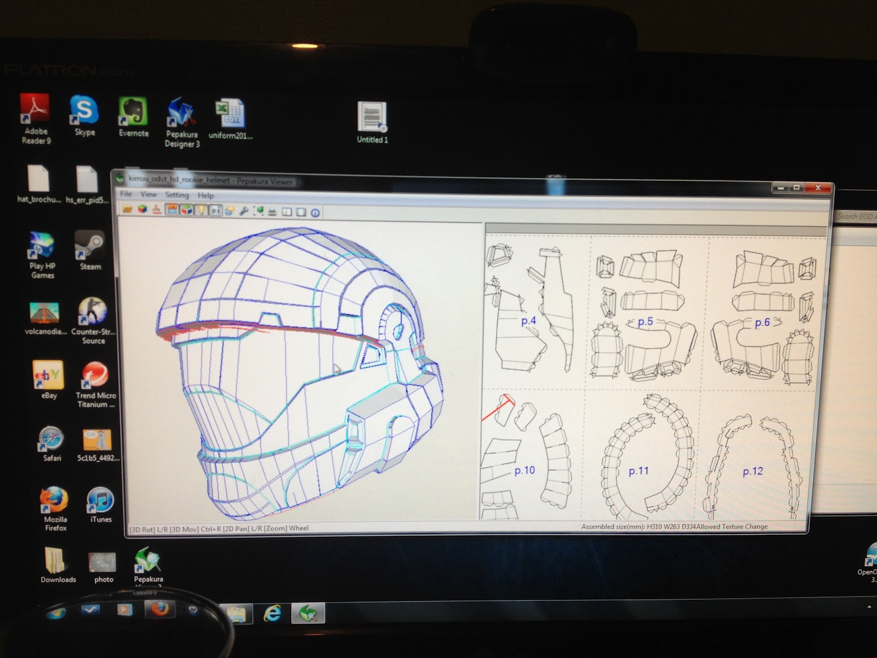Screen dimensions: 877x658
Task: Click Firefox in the taskbar
Action: 159,610
